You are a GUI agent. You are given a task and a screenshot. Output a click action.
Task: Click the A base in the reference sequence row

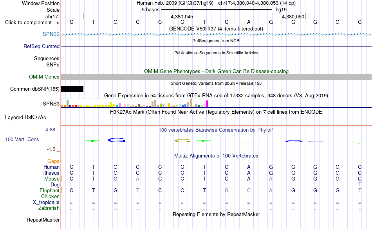click(249, 22)
